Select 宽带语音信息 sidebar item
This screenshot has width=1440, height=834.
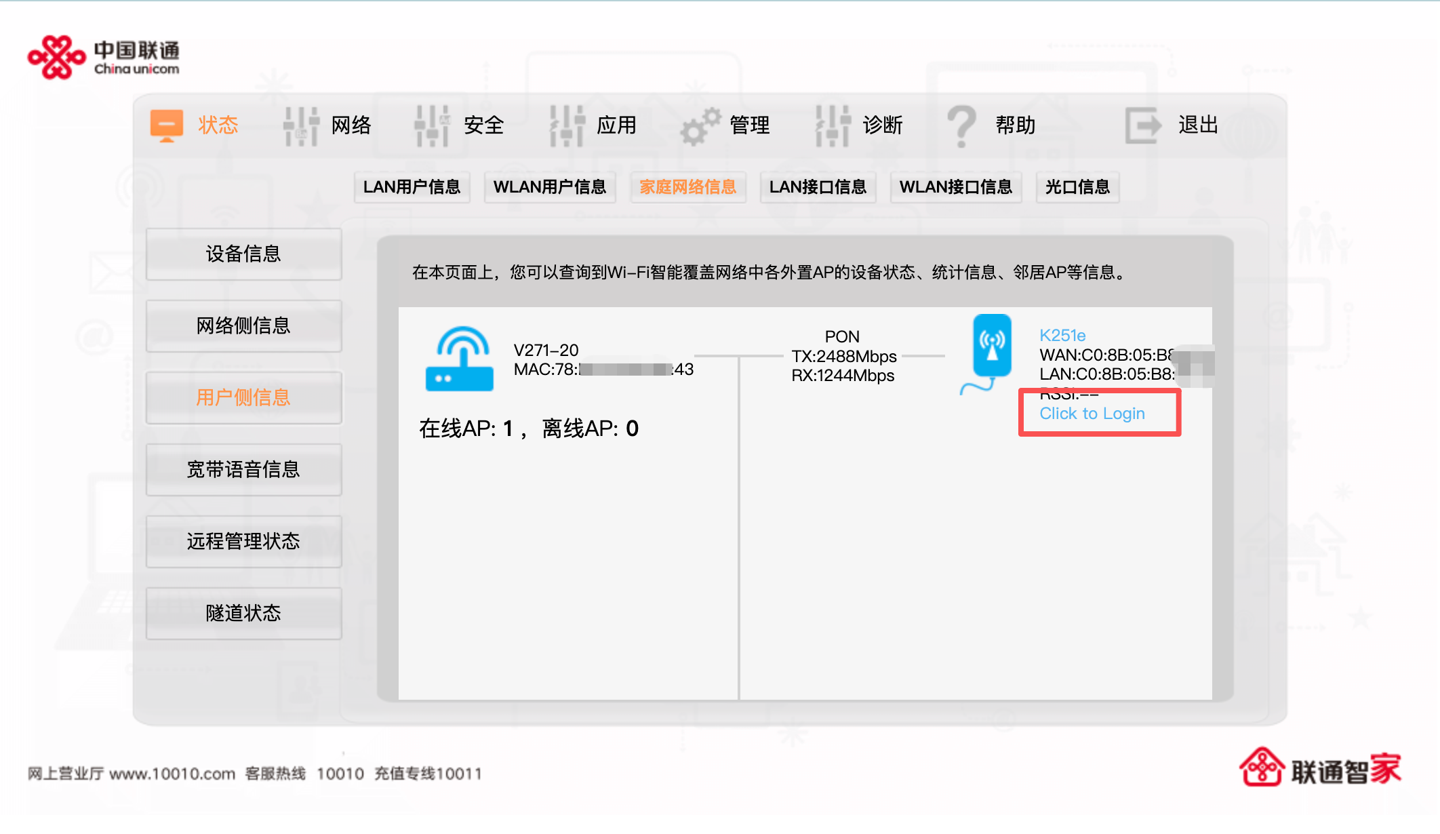click(x=243, y=470)
